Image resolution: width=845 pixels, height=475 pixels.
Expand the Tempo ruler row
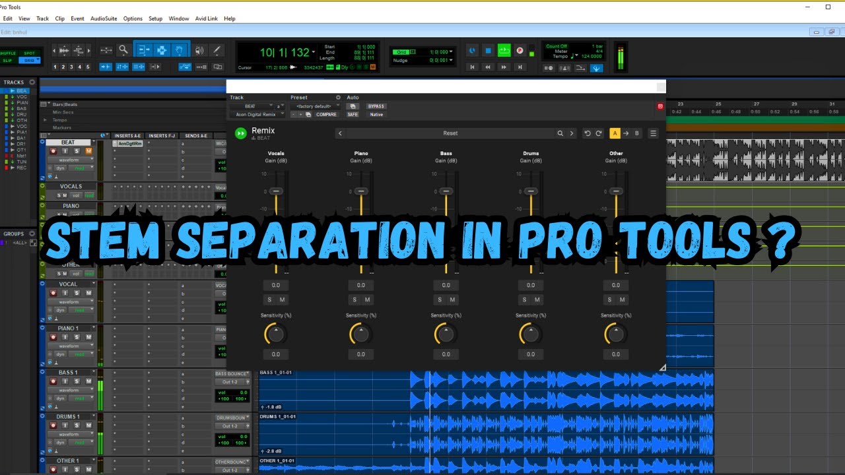tap(45, 120)
